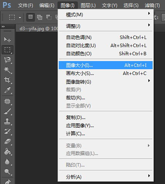165x184 pixels.
Task: Select the Eraser tool
Action: 7,141
